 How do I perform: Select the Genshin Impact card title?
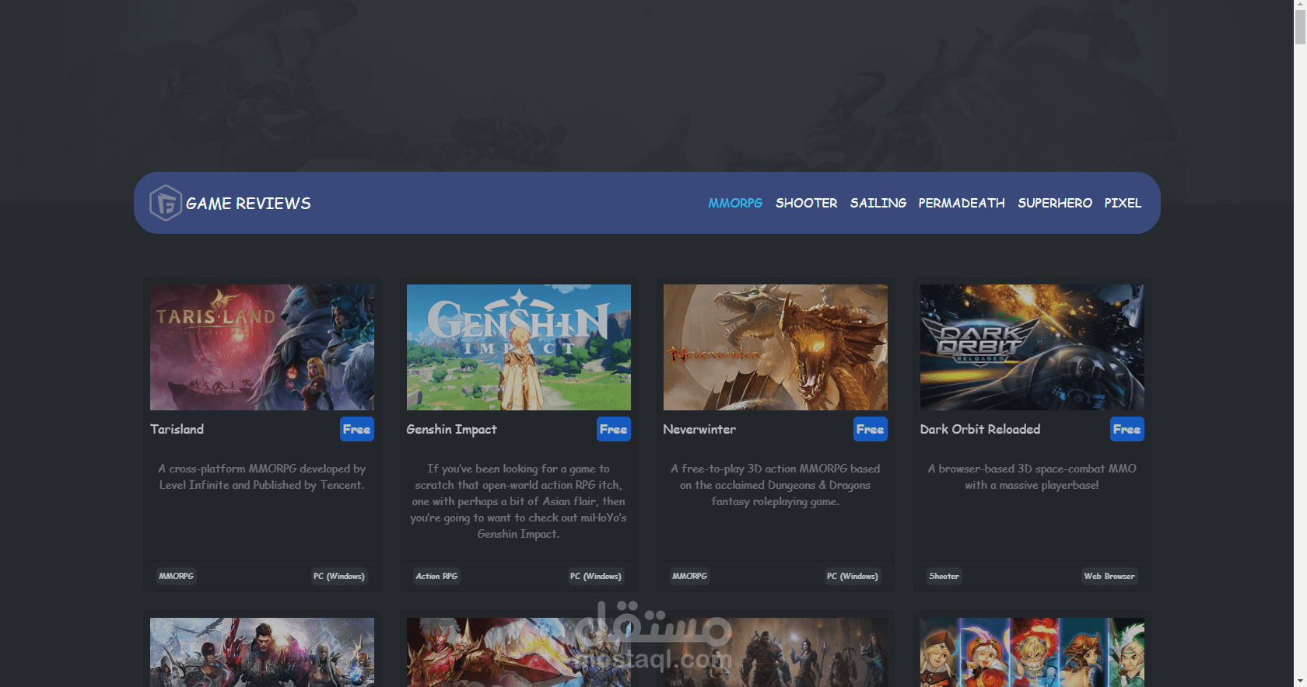point(451,429)
